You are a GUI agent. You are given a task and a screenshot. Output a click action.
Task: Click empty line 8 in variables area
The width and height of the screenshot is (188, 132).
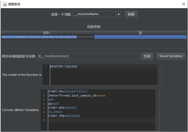pyautogui.click(x=102, y=120)
